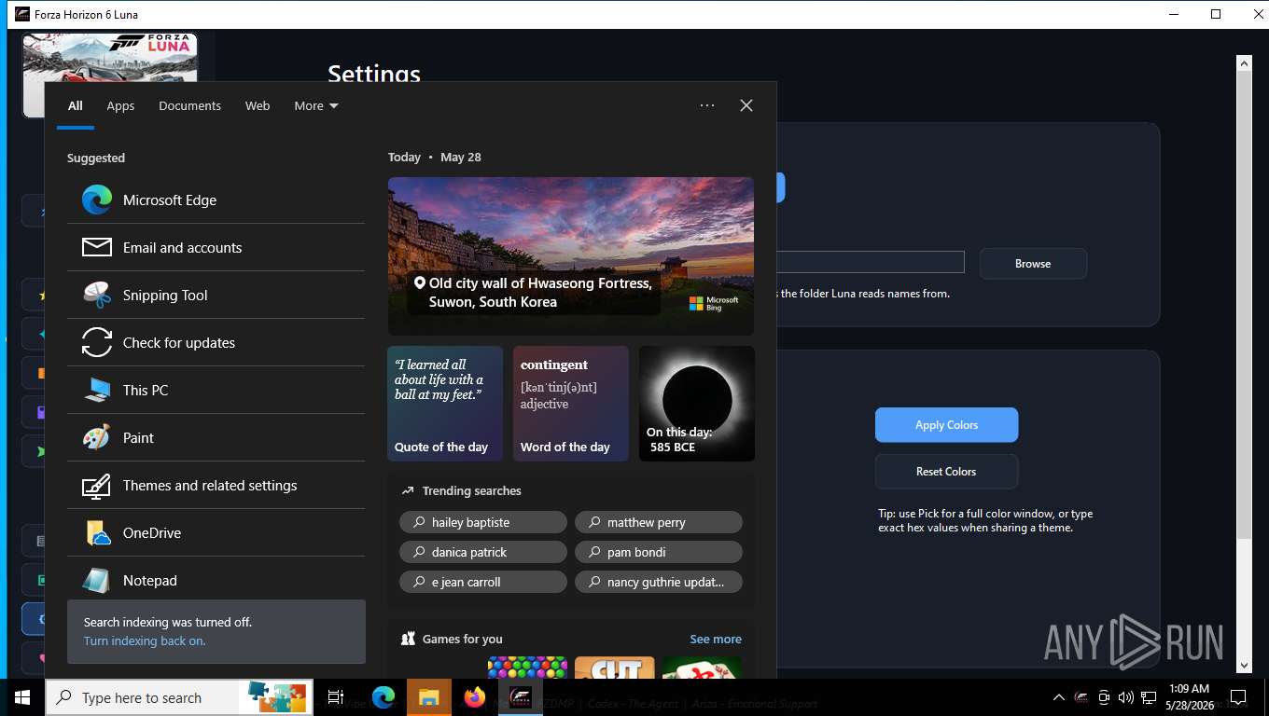Viewport: 1269px width, 716px height.
Task: Open the volume control tray icon
Action: (1125, 697)
